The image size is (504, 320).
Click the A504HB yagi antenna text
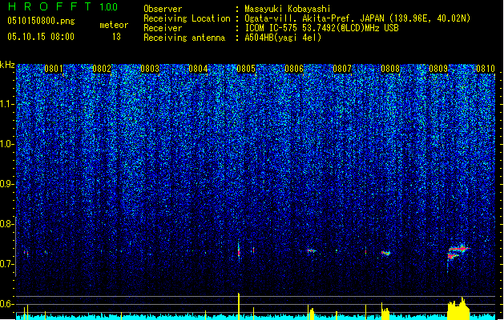(283, 38)
